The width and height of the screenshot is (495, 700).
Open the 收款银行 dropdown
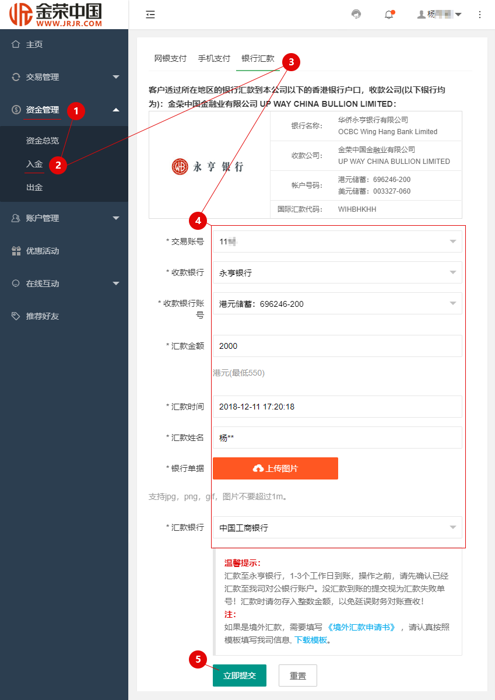(338, 272)
